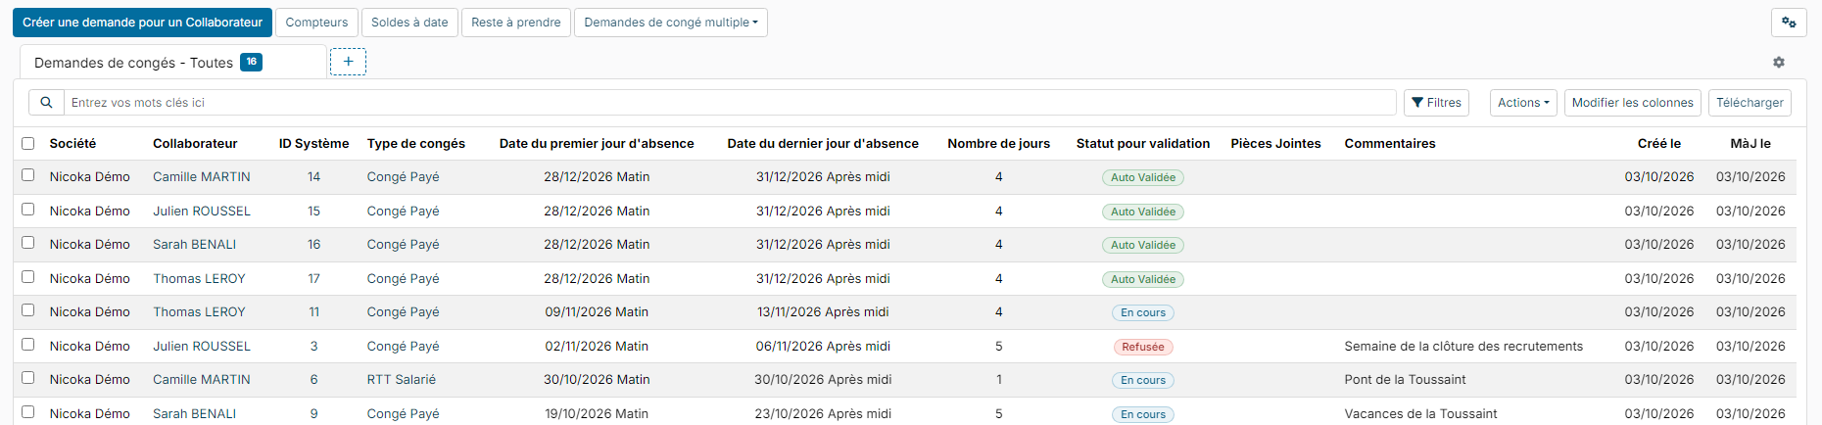The width and height of the screenshot is (1822, 425).
Task: Open Thomas LEROY link in row ID 11
Action: pos(199,312)
